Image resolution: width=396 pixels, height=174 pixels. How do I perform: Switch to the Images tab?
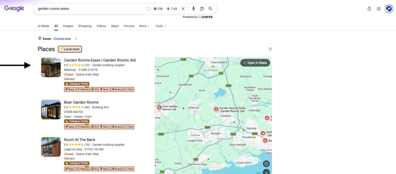coord(68,26)
